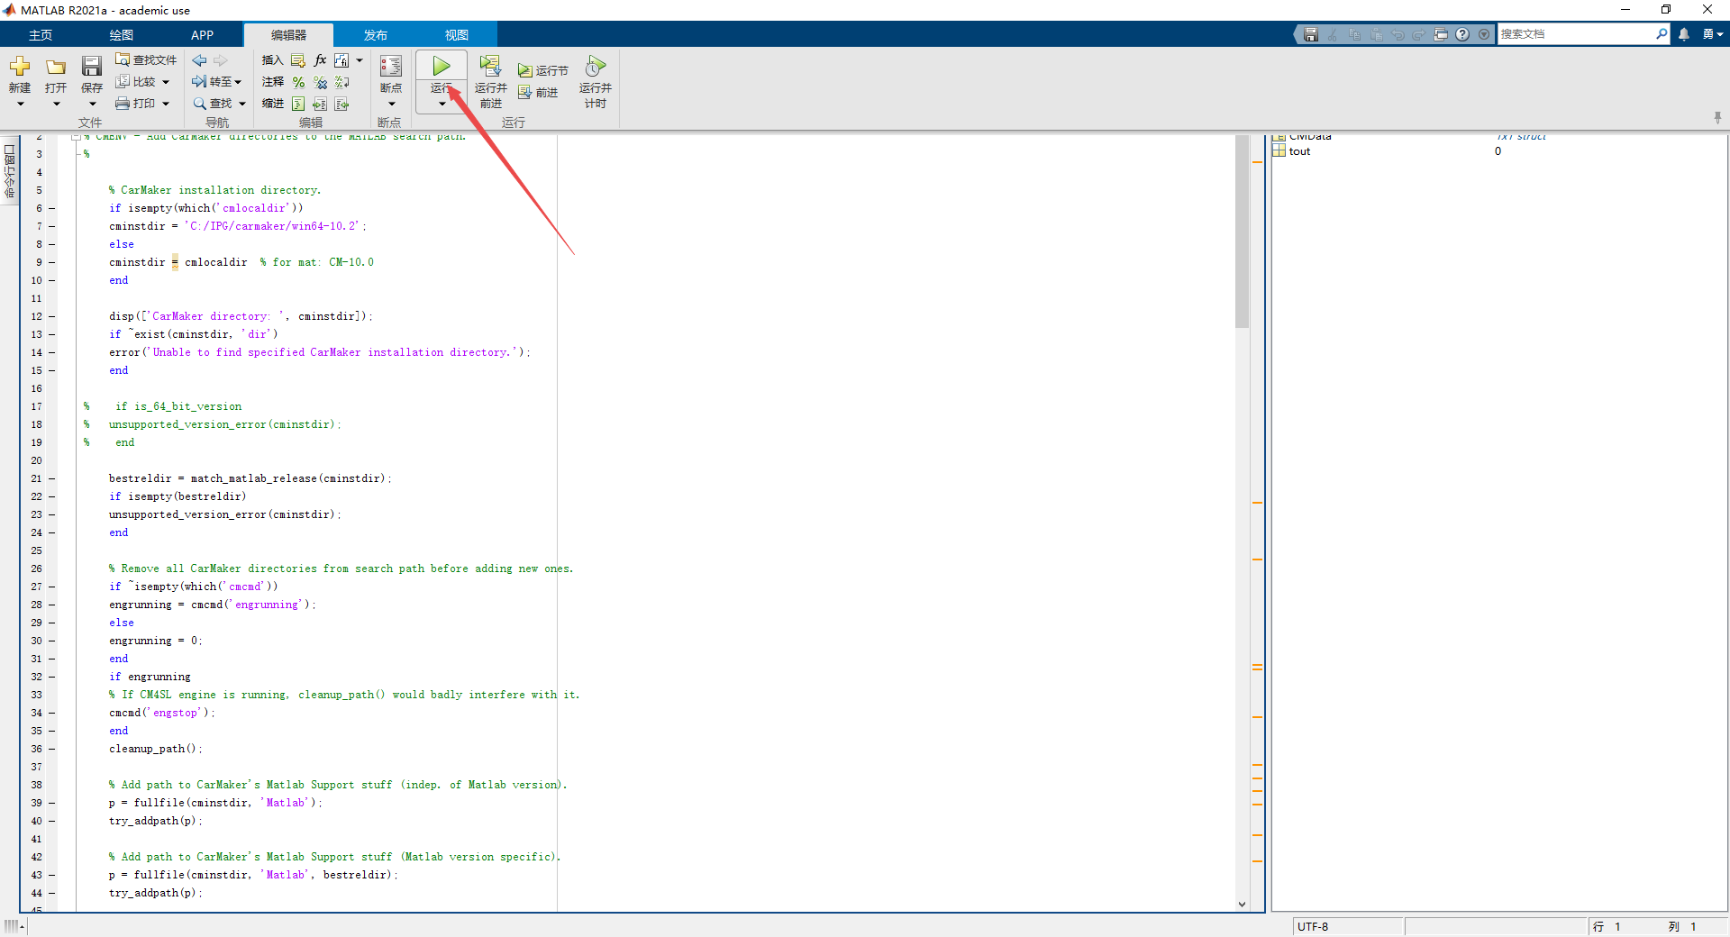Image resolution: width=1730 pixels, height=937 pixels.
Task: Click the Help question mark icon
Action: coord(1462,34)
